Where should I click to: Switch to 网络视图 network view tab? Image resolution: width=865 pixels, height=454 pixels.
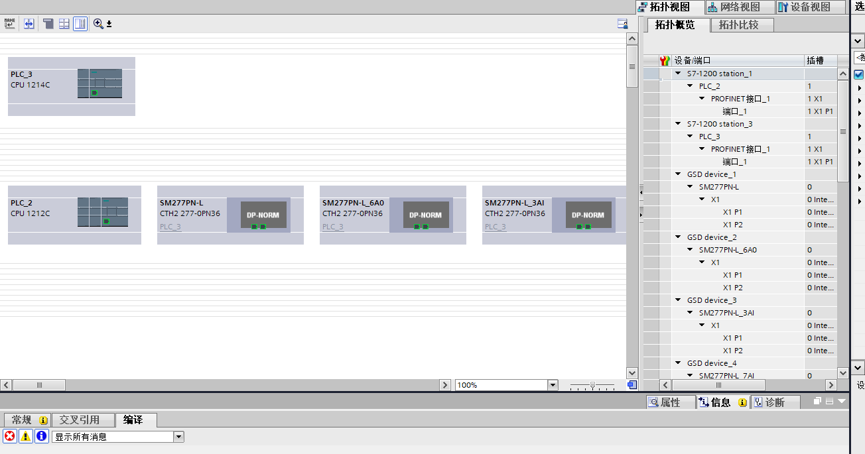[738, 7]
